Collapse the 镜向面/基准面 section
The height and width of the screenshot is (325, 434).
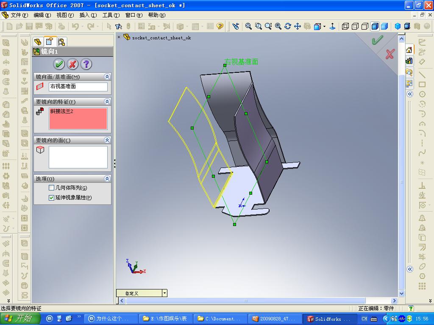coord(107,77)
